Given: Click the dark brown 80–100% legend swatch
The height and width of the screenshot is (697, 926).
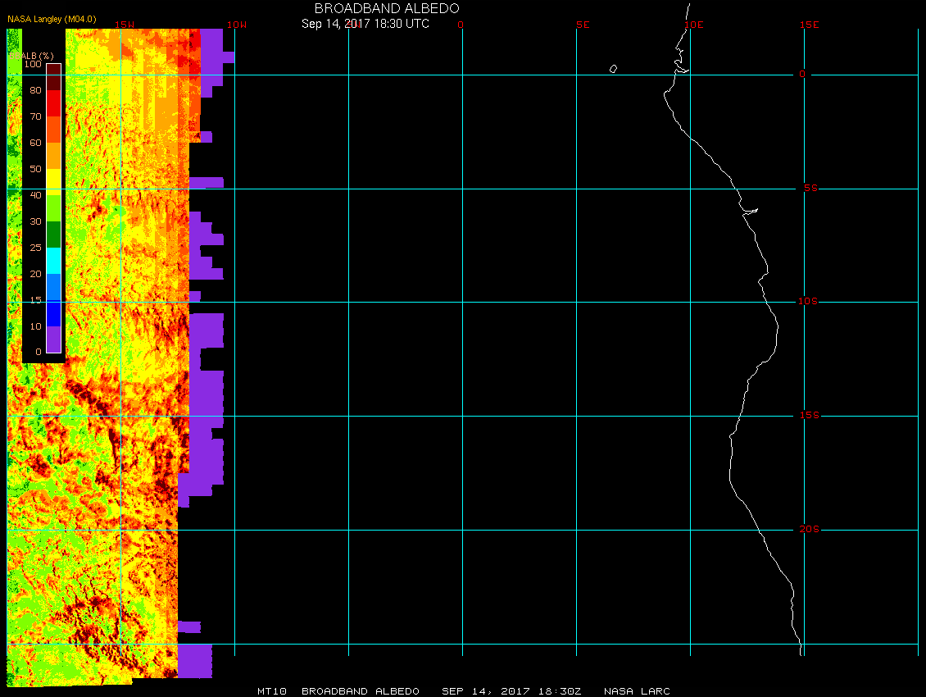Looking at the screenshot, I should pos(52,76).
